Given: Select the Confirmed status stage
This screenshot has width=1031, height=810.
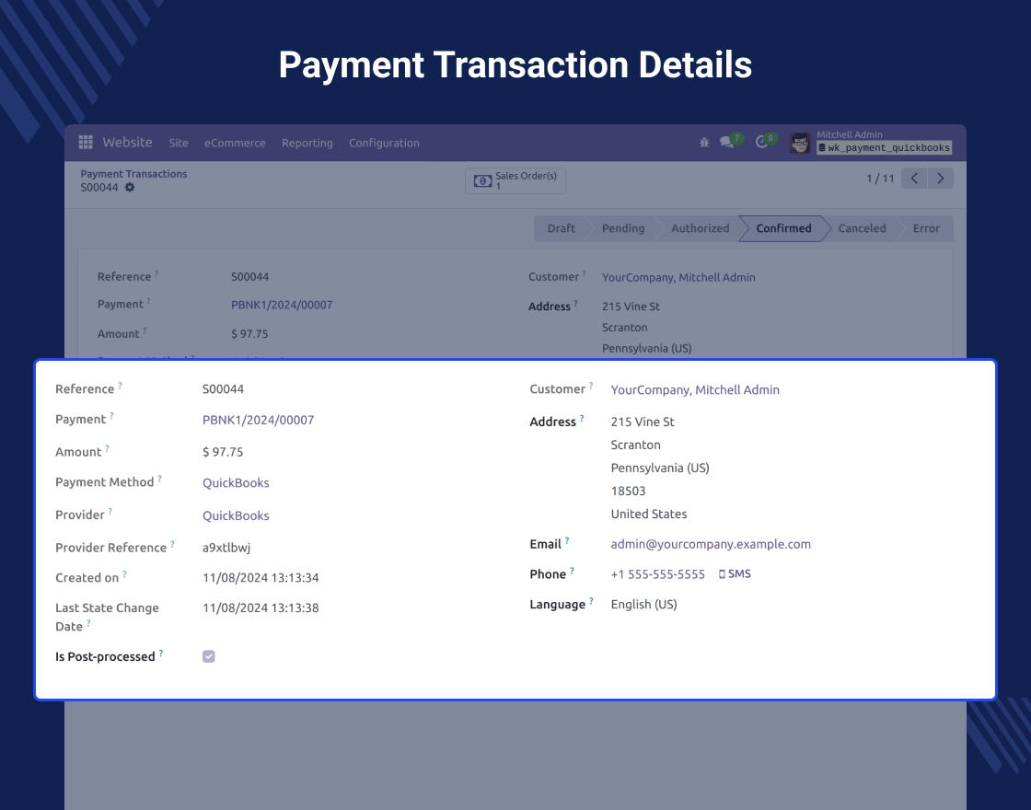Looking at the screenshot, I should point(783,228).
